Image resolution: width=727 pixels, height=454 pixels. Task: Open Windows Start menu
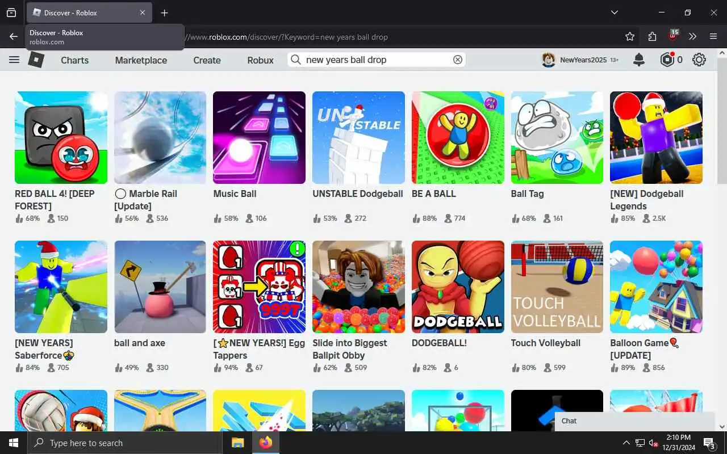click(14, 443)
